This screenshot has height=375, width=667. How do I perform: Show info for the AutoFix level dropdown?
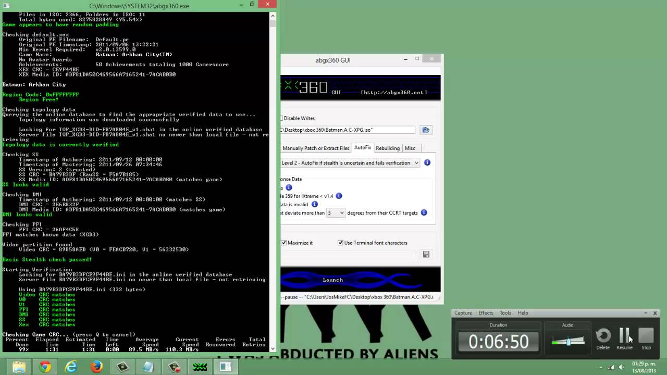427,162
